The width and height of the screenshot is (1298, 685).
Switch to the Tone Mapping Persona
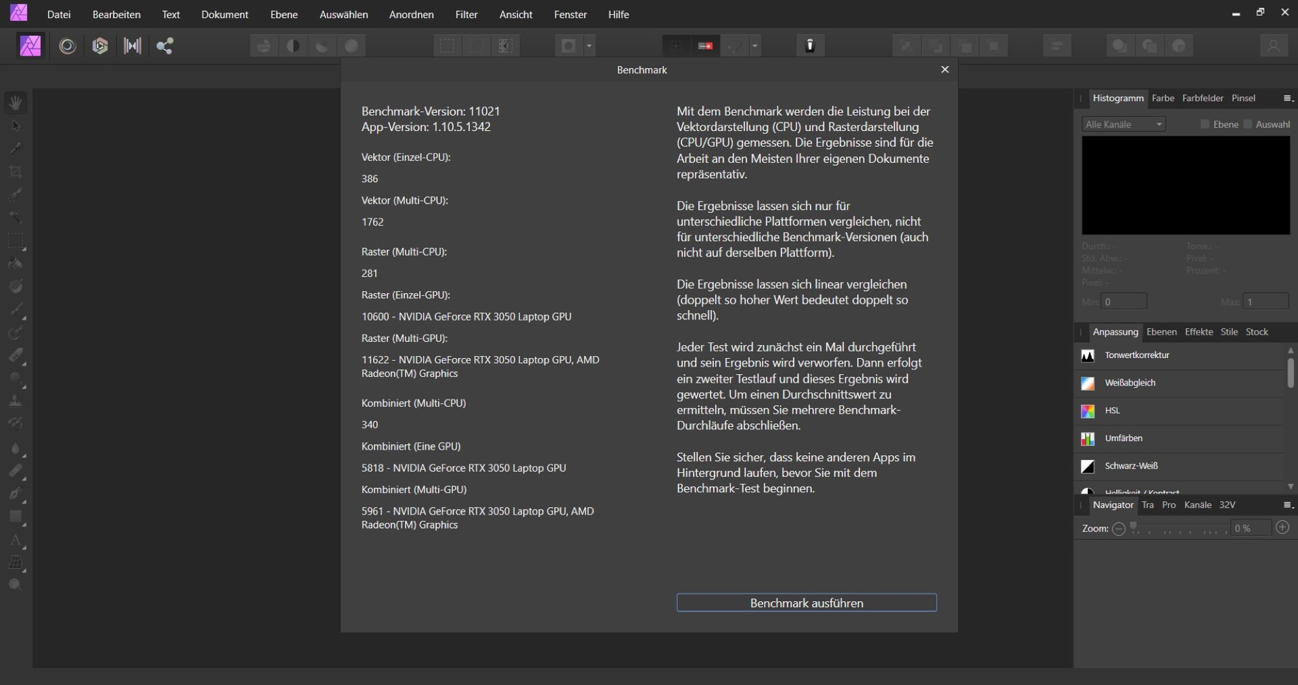(133, 46)
